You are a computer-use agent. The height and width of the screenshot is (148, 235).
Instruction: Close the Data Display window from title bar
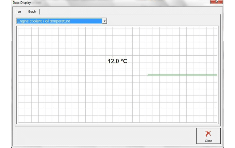(216, 2)
